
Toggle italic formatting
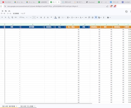[44, 17]
